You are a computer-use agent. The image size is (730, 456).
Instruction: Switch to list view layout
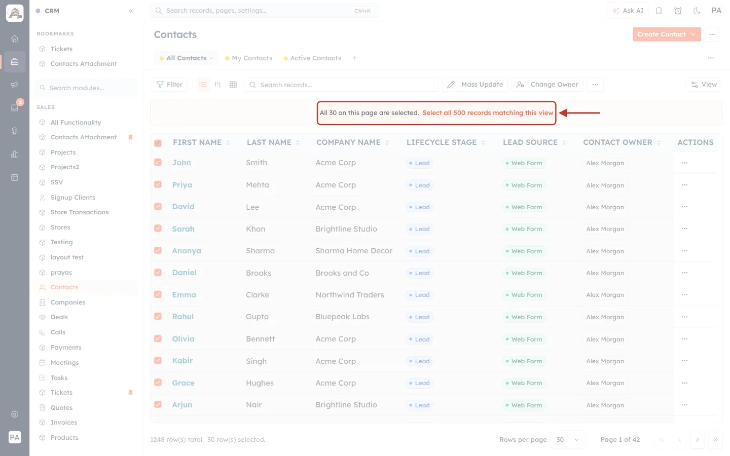[203, 85]
